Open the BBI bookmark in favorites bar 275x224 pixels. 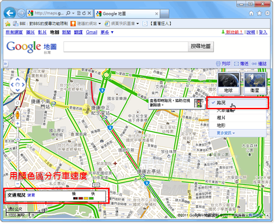40,23
